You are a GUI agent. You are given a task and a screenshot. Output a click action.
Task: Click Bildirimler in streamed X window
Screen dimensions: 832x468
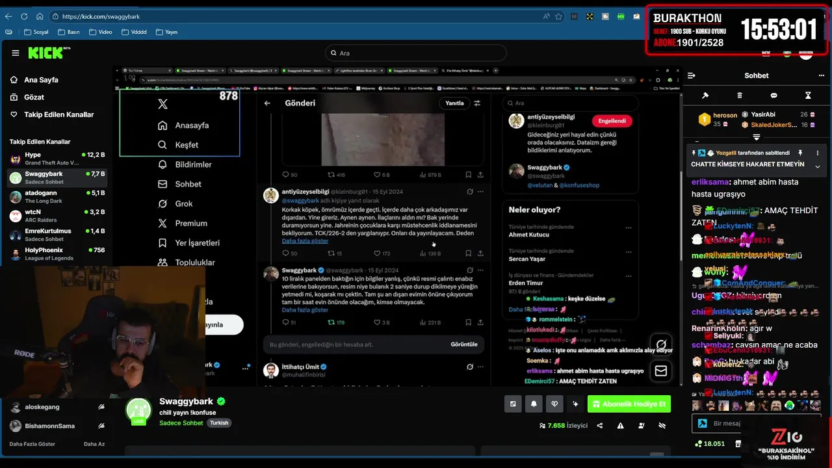tap(185, 164)
